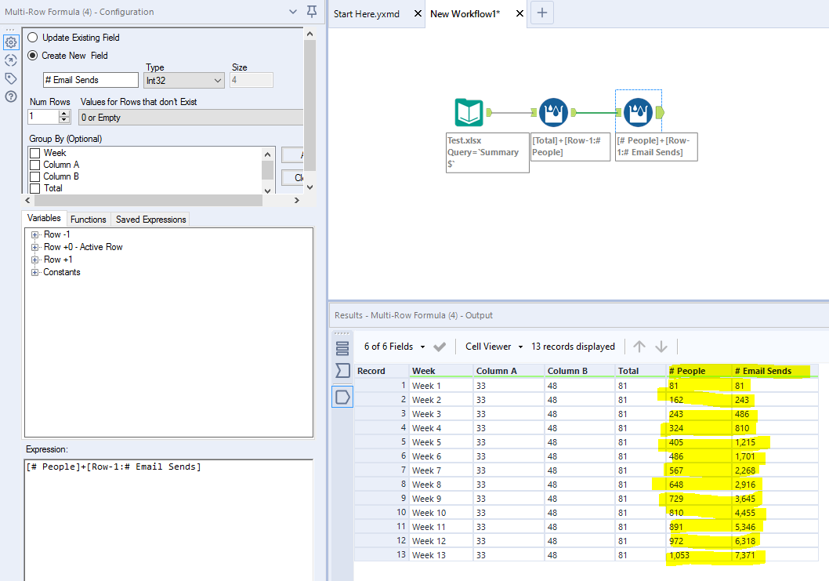829x581 pixels.
Task: Expand the Row -1 variables tree node
Action: click(34, 235)
